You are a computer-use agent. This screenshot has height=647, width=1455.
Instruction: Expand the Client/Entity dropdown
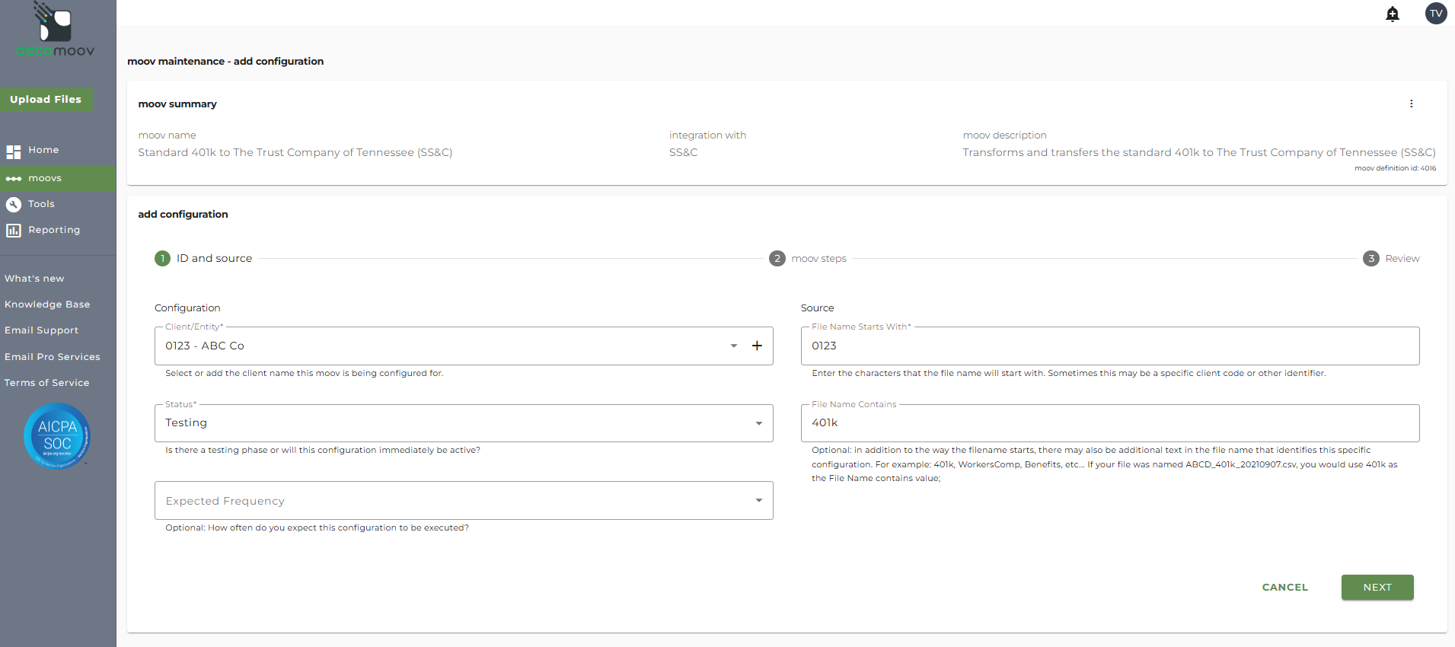pyautogui.click(x=733, y=346)
